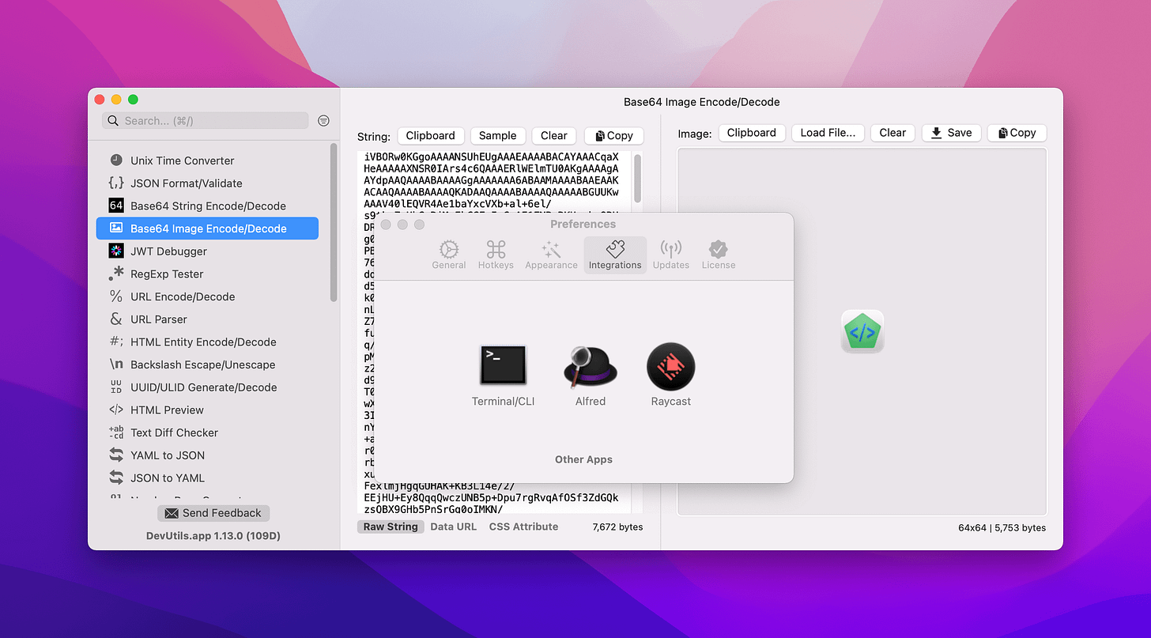Screen dimensions: 1151x638
Task: Switch output format to Data URL
Action: click(x=454, y=527)
